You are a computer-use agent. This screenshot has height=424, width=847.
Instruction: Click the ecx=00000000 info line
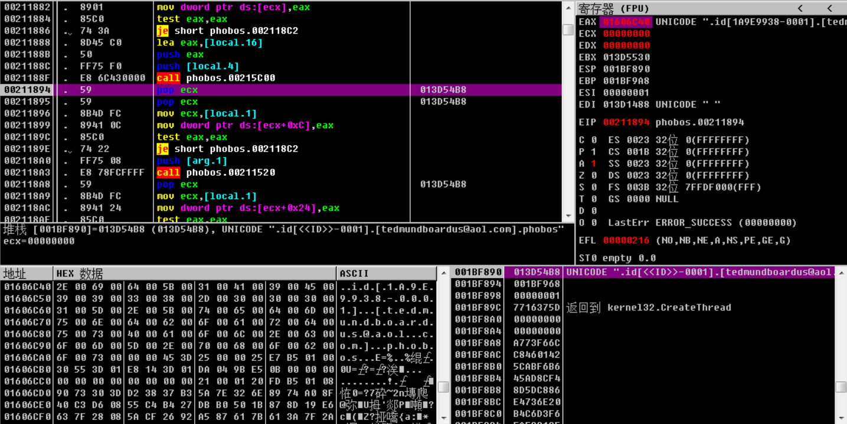39,241
